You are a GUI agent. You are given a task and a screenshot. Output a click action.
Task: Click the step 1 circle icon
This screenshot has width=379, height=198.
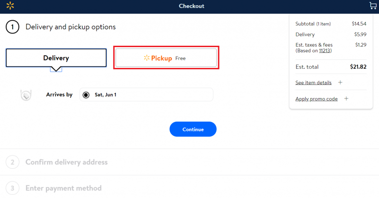pyautogui.click(x=12, y=27)
